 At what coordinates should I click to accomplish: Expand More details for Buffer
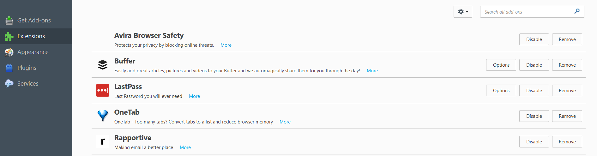point(372,71)
